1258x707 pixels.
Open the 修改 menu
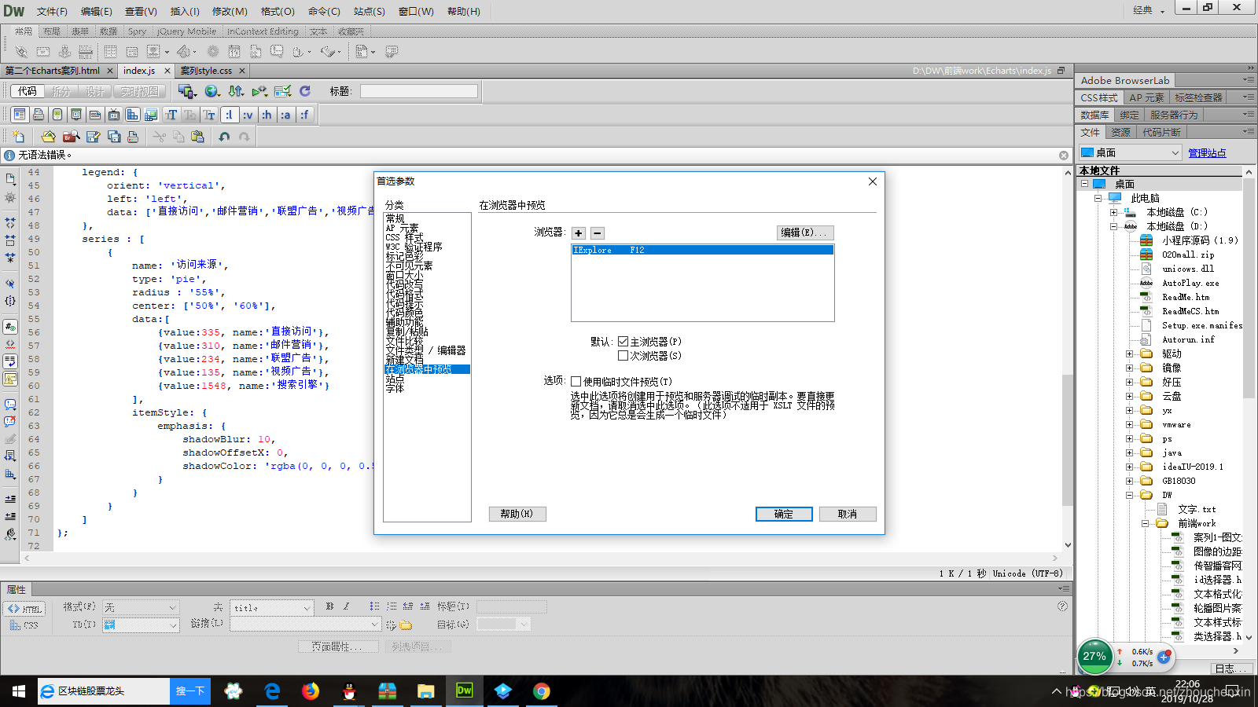pos(230,11)
